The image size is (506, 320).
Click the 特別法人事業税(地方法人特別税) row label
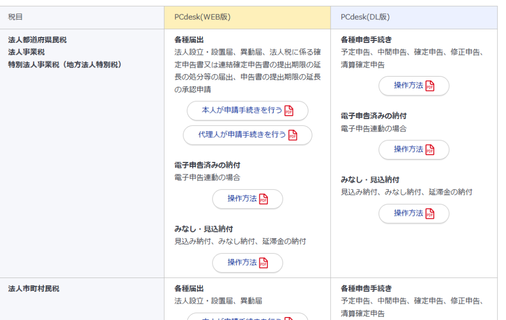tap(65, 65)
